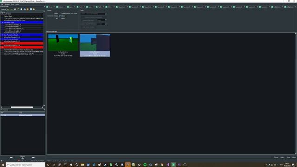Select the vkQueuePresentKHR row in API Inspector
The width and height of the screenshot is (297, 167).
tap(23, 115)
